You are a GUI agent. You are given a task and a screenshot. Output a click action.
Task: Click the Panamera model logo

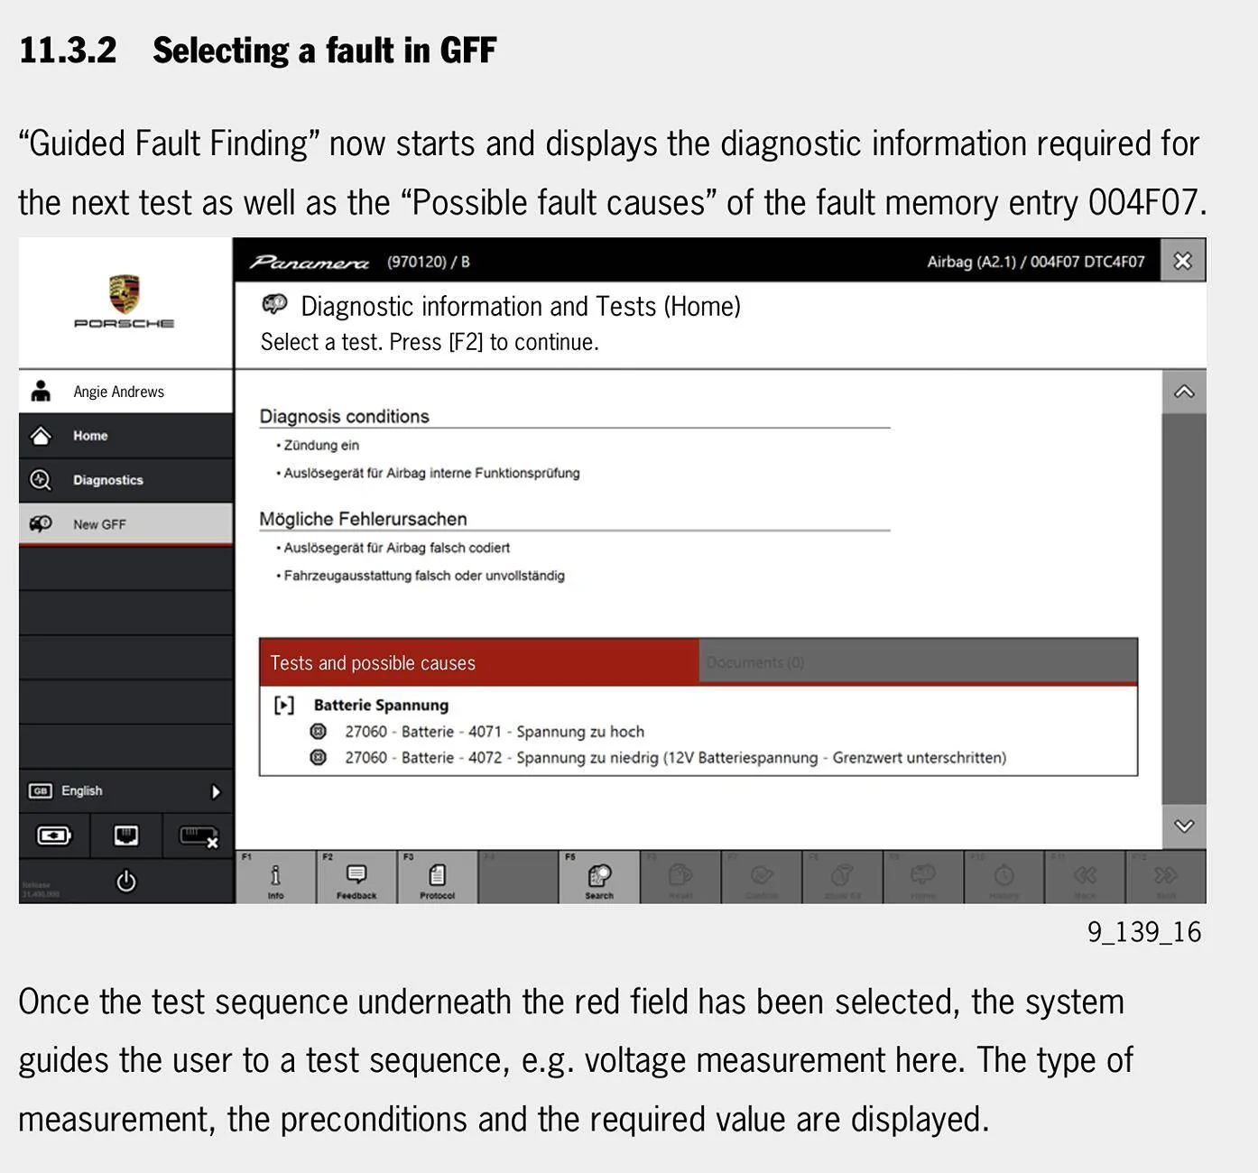click(x=310, y=262)
